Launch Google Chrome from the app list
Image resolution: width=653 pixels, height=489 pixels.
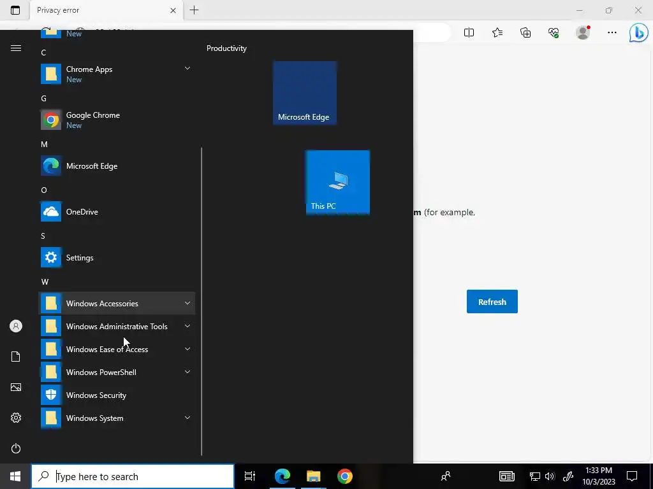(117, 120)
